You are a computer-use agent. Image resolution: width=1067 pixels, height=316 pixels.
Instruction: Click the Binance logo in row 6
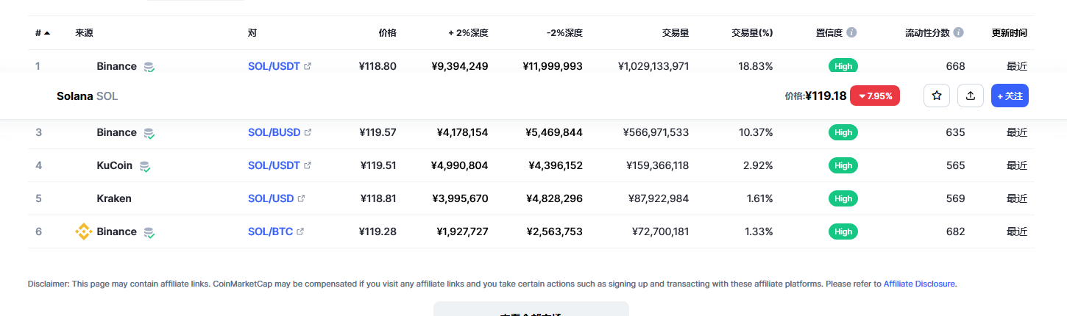pos(84,231)
